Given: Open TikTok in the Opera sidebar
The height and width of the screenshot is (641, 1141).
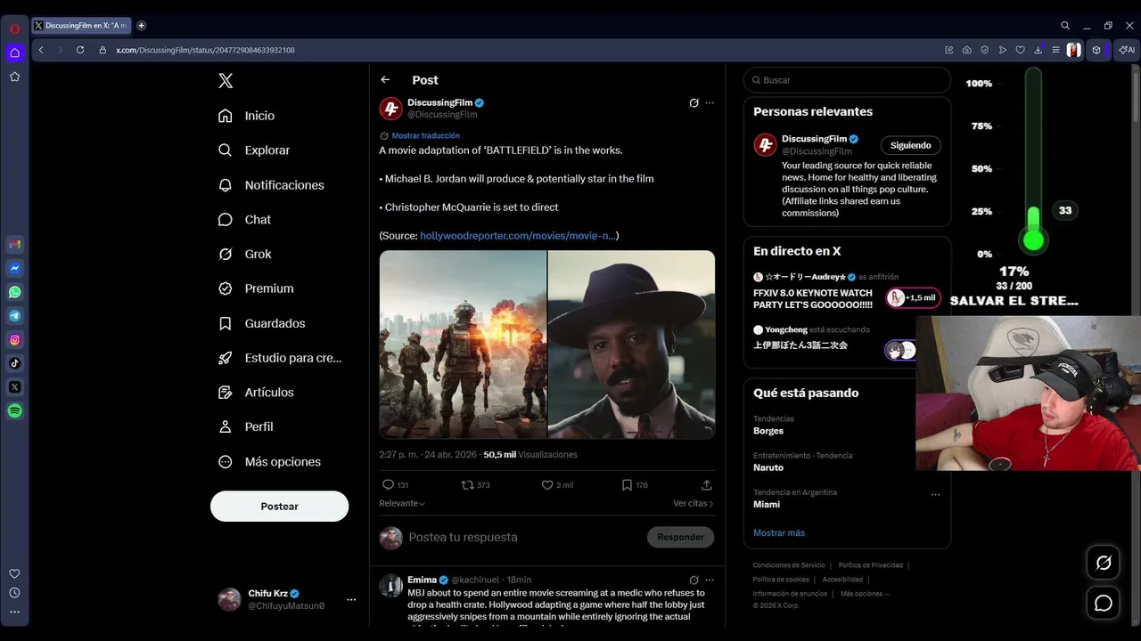Looking at the screenshot, I should tap(15, 363).
